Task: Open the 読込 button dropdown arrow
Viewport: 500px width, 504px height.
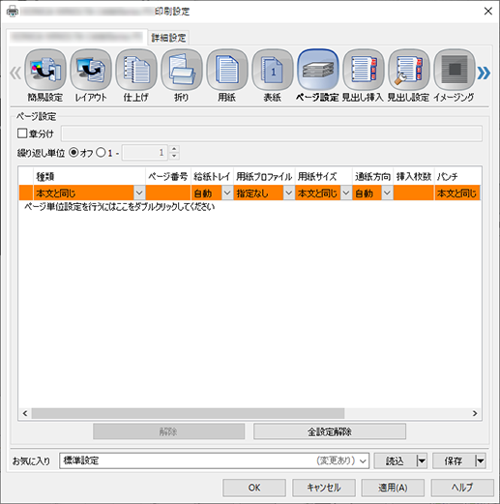Action: 422,460
